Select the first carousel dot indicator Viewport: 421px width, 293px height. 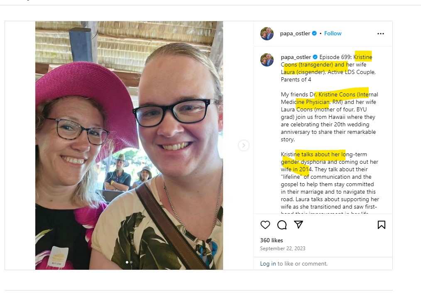(127, 262)
